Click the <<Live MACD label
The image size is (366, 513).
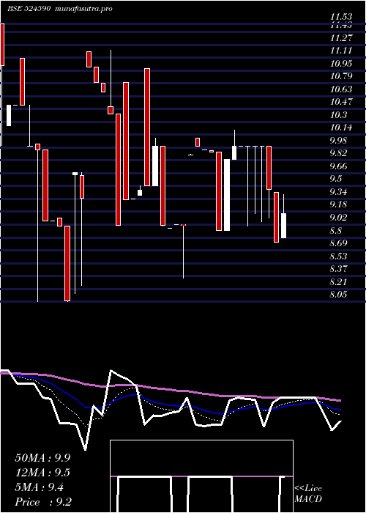click(x=308, y=493)
